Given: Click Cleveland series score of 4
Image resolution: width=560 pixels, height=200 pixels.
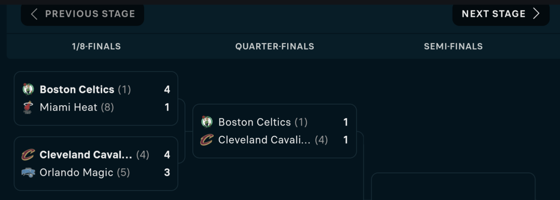Looking at the screenshot, I should [x=167, y=155].
